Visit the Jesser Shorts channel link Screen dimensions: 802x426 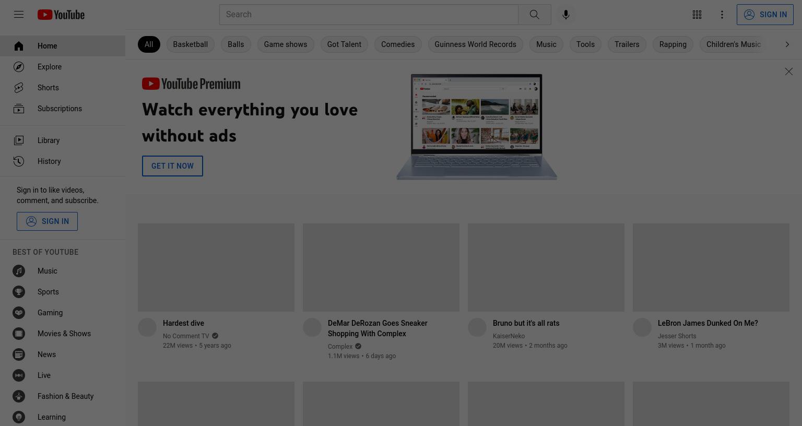(677, 336)
